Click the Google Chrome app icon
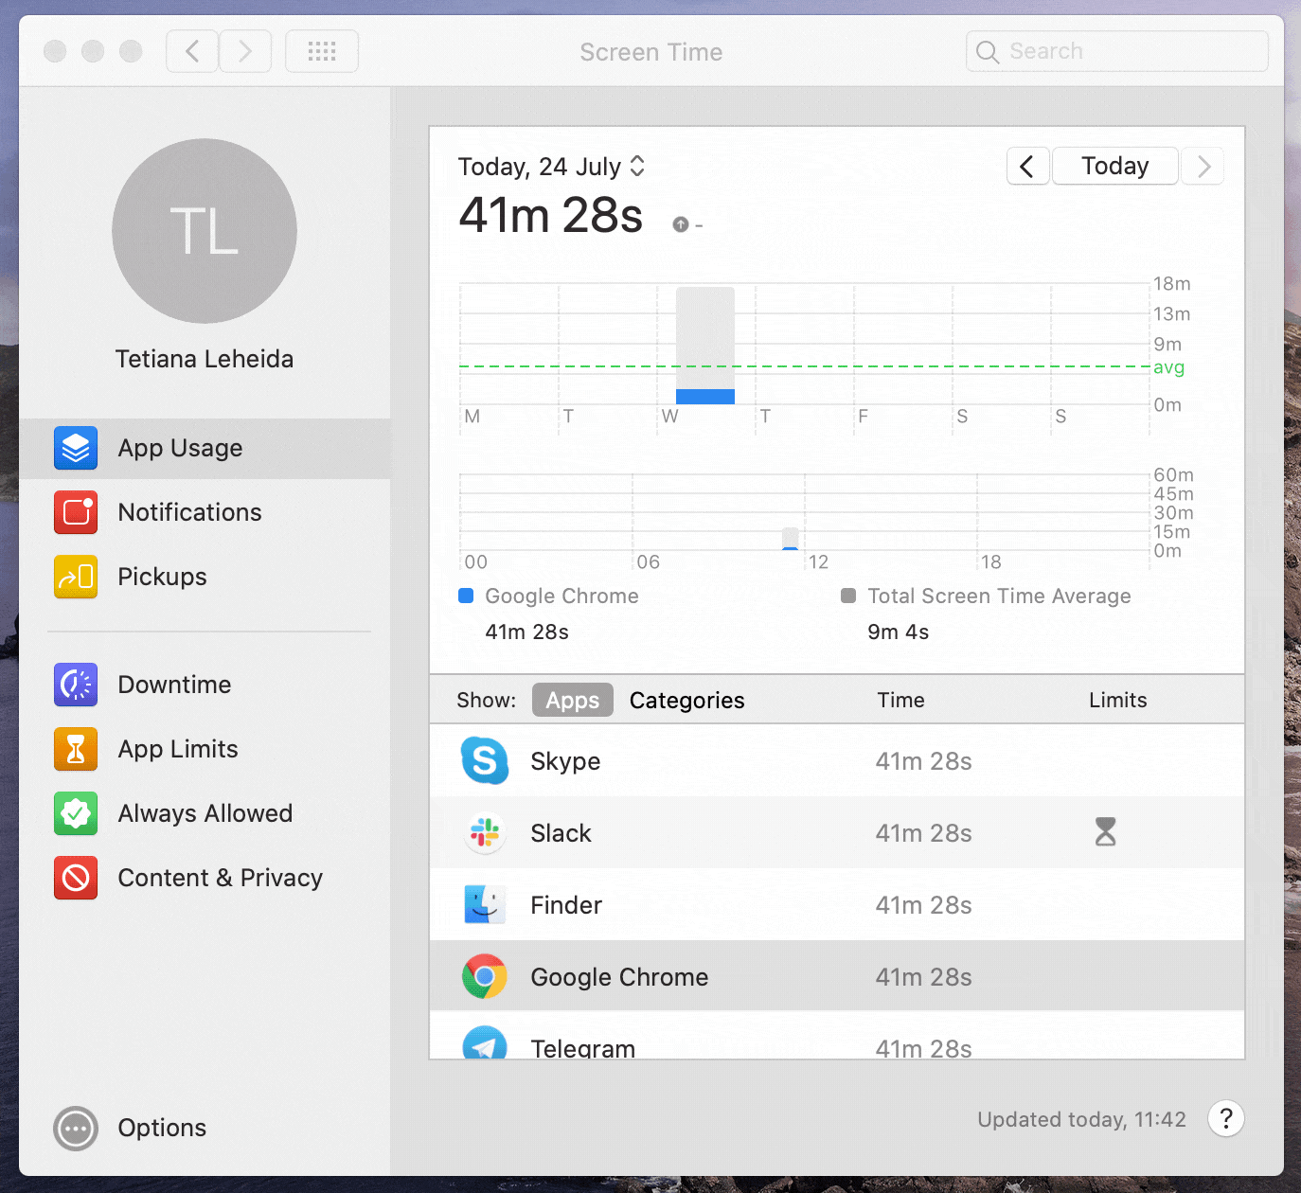Image resolution: width=1301 pixels, height=1193 pixels. (485, 976)
